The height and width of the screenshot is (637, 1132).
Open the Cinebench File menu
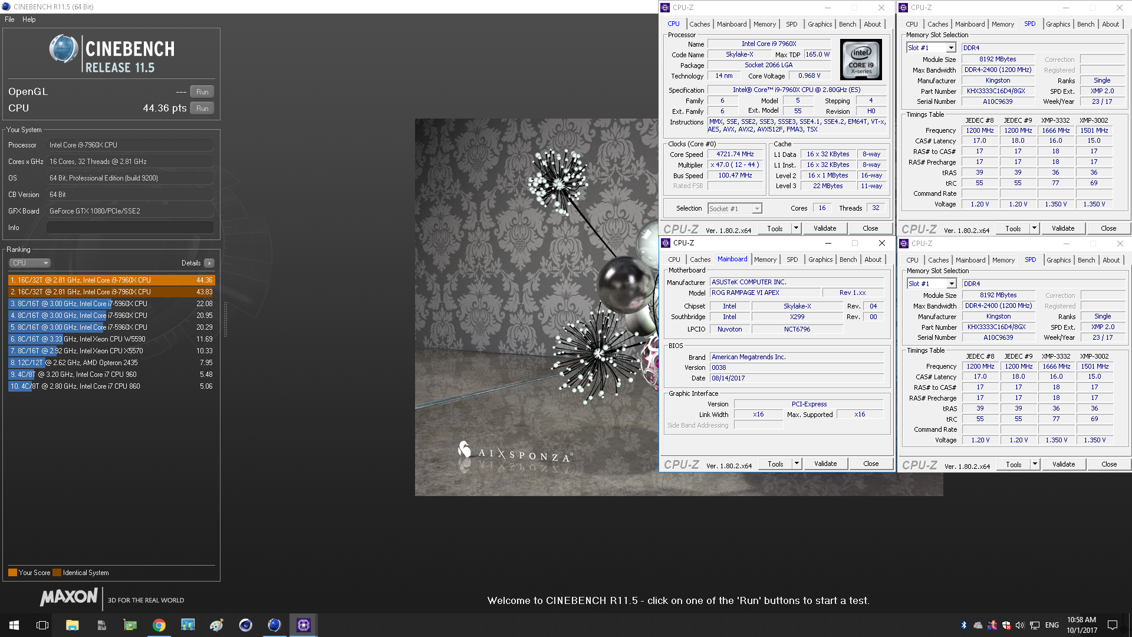pos(9,19)
